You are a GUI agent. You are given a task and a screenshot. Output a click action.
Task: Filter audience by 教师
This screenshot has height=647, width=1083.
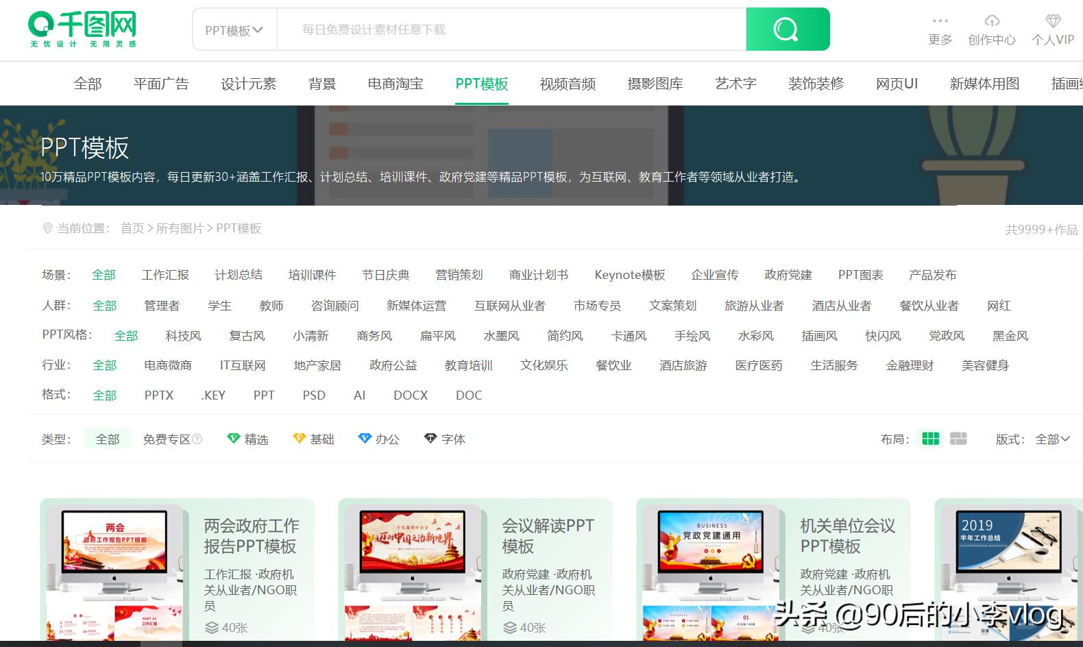(271, 306)
